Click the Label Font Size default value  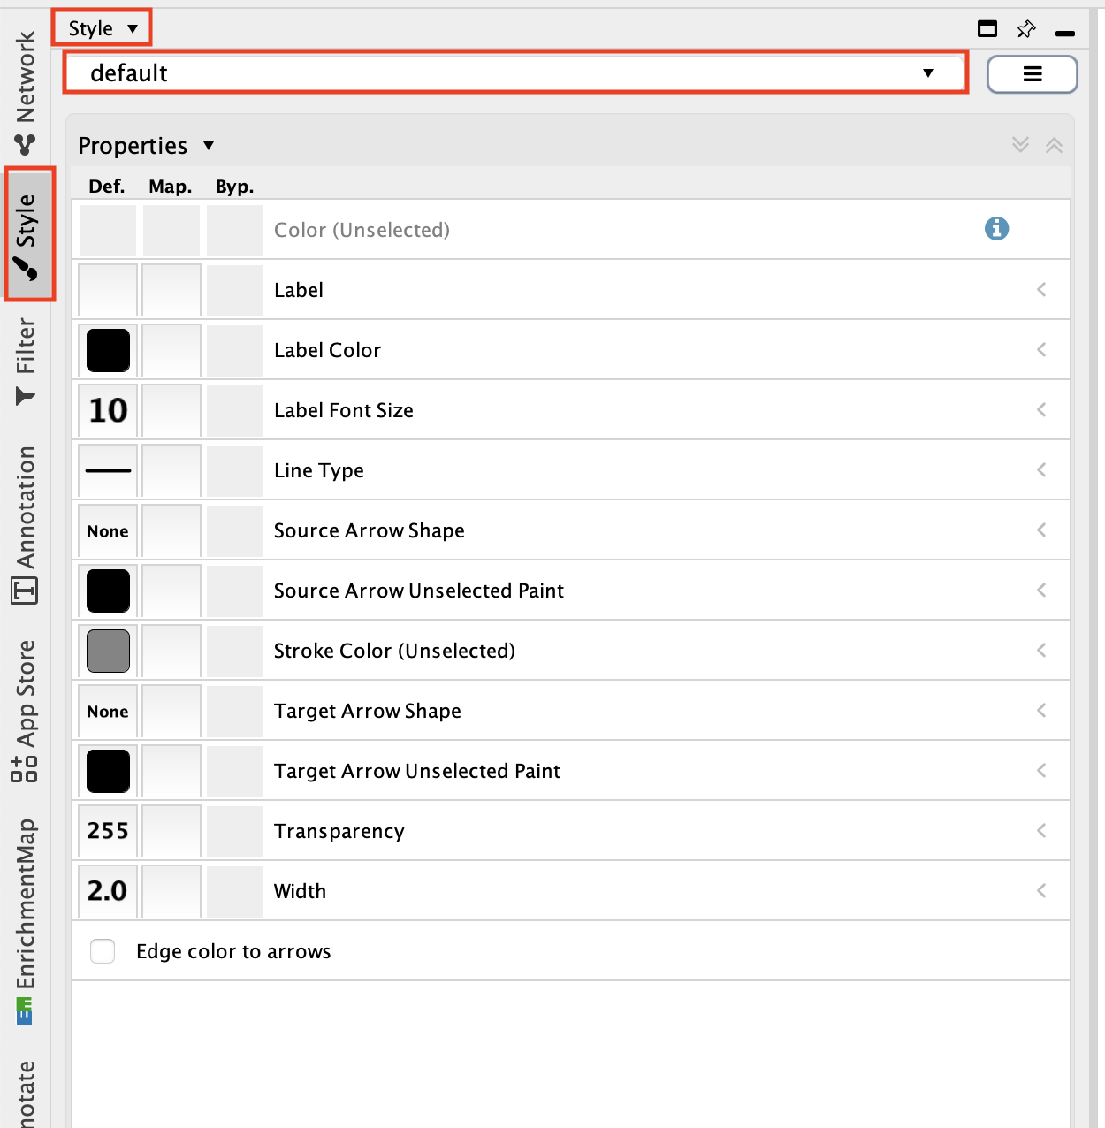pos(108,410)
